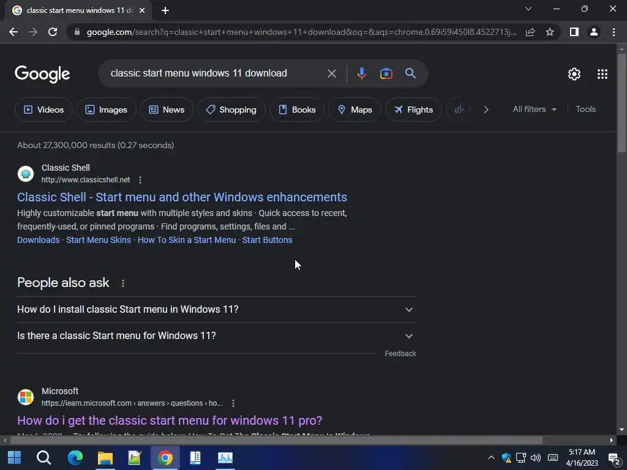Launch Microsoft Edge from taskbar
Image resolution: width=627 pixels, height=470 pixels.
75,458
